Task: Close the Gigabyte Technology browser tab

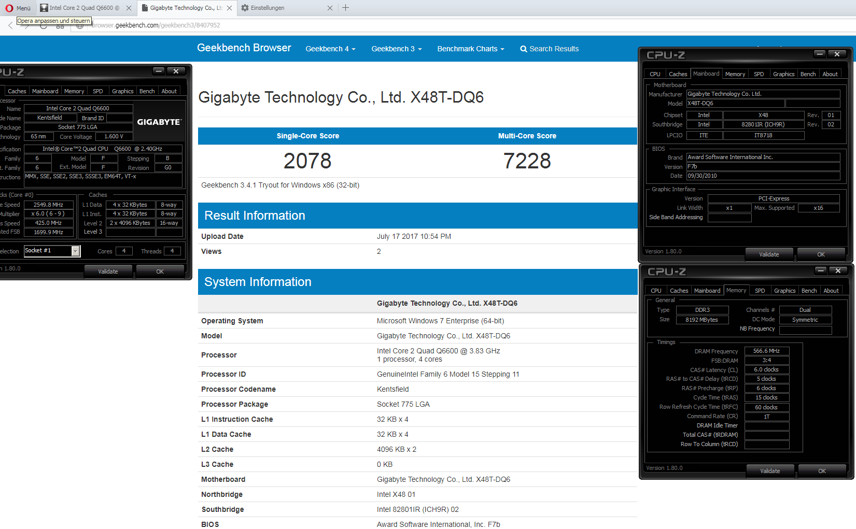Action: tap(229, 8)
